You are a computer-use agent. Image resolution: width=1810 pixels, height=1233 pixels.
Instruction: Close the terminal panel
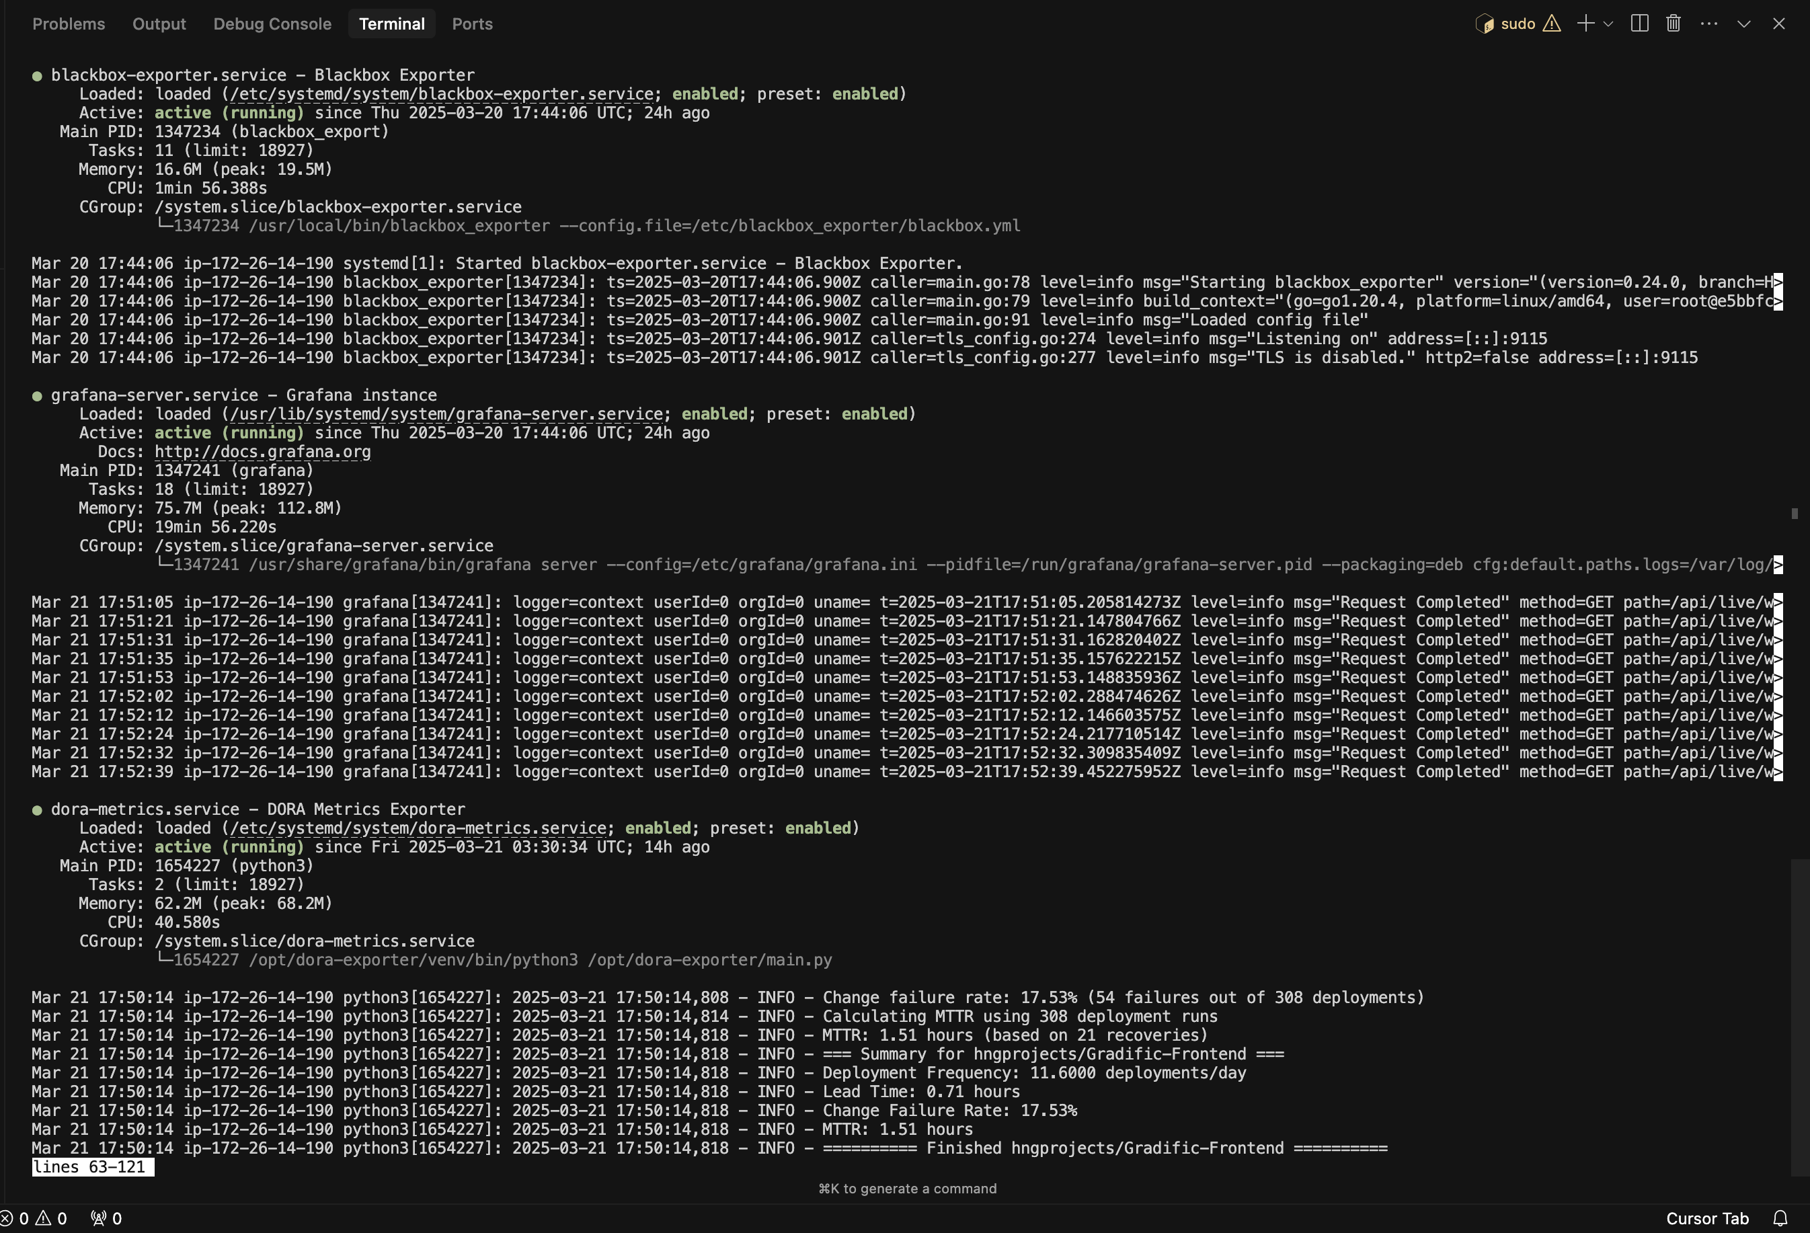pos(1779,24)
